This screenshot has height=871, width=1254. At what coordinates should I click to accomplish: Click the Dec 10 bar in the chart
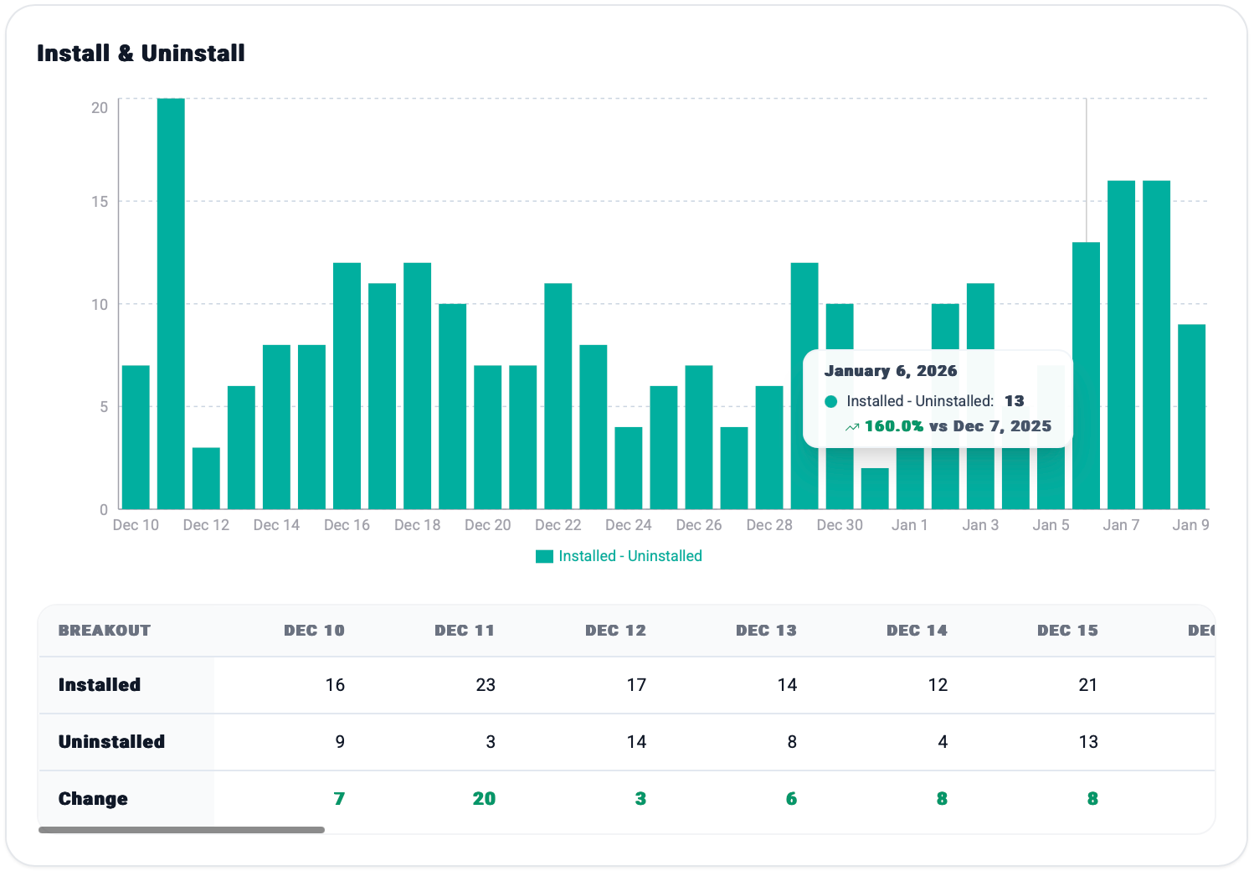136,436
